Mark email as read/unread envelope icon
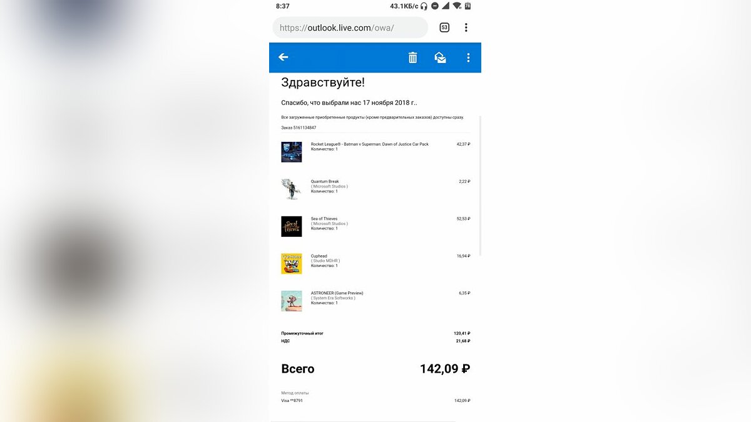Image resolution: width=751 pixels, height=422 pixels. coord(441,58)
